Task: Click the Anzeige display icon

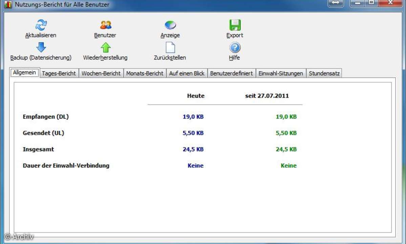Action: (x=170, y=25)
